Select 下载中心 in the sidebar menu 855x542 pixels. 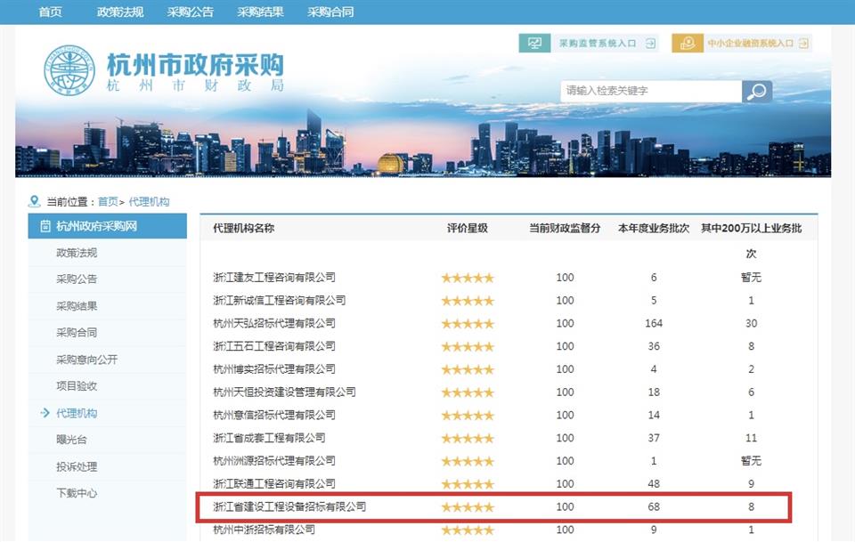pos(77,493)
